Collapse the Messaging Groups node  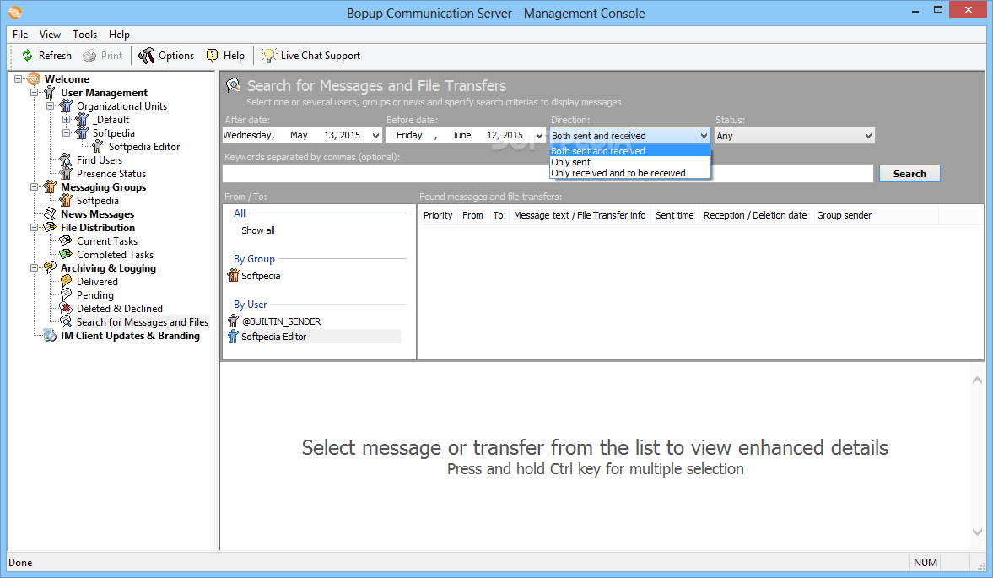[35, 187]
